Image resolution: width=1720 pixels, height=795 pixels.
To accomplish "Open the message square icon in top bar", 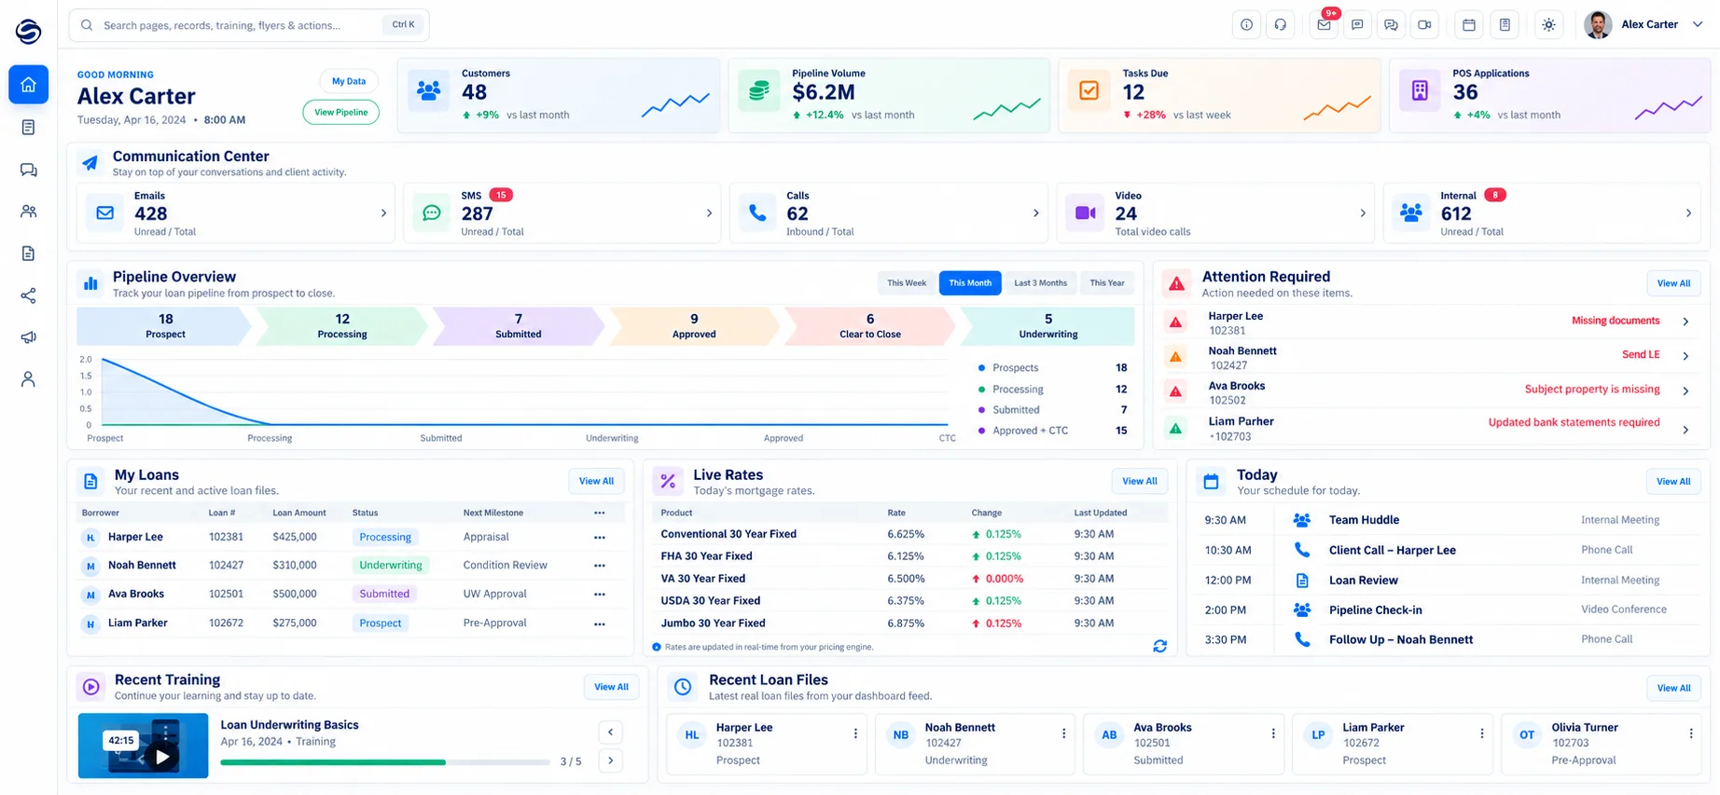I will coord(1357,25).
